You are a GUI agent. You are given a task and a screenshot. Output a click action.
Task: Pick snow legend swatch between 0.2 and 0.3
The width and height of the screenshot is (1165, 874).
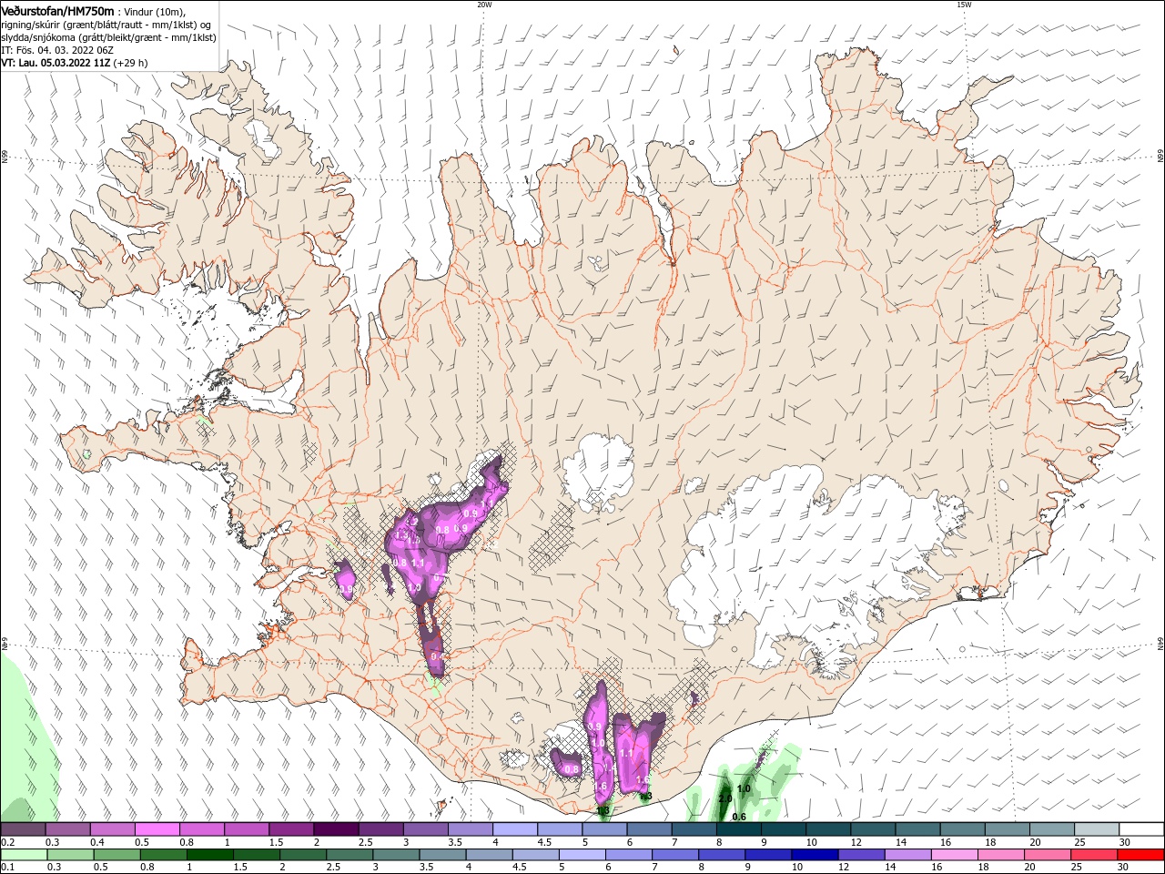coord(23,829)
